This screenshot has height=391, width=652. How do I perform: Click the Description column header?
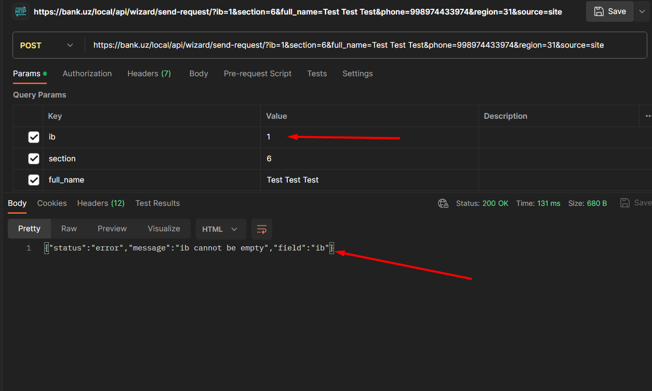[558, 116]
